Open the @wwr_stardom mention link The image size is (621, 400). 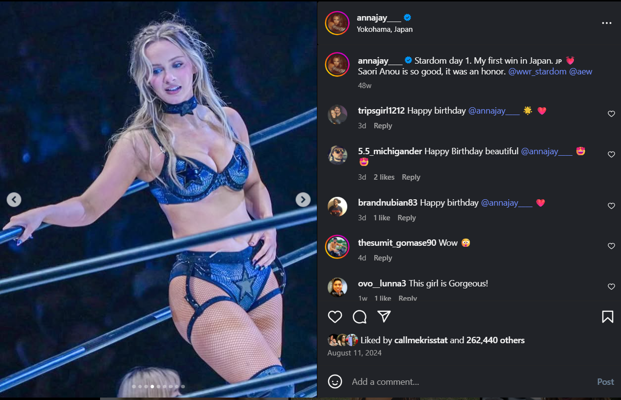pyautogui.click(x=537, y=71)
